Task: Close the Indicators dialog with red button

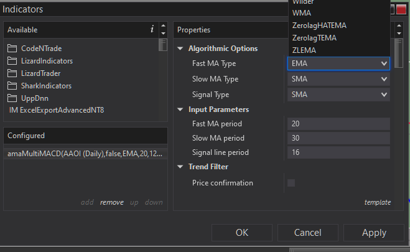Action: click(401, 9)
